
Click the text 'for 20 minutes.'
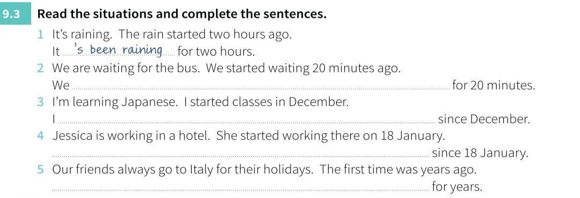click(494, 86)
